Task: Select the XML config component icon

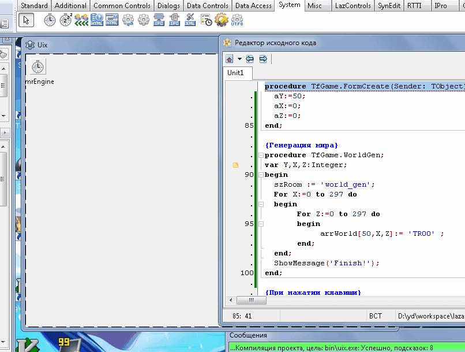Action: coord(190,20)
